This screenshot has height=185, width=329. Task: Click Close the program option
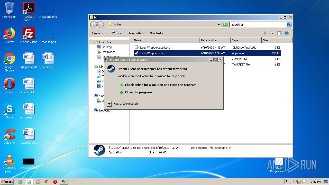click(169, 92)
